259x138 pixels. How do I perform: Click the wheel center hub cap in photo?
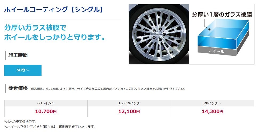[159, 34]
